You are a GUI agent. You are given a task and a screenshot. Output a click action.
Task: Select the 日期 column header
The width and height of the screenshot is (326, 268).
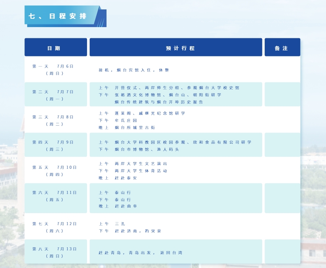coord(56,47)
